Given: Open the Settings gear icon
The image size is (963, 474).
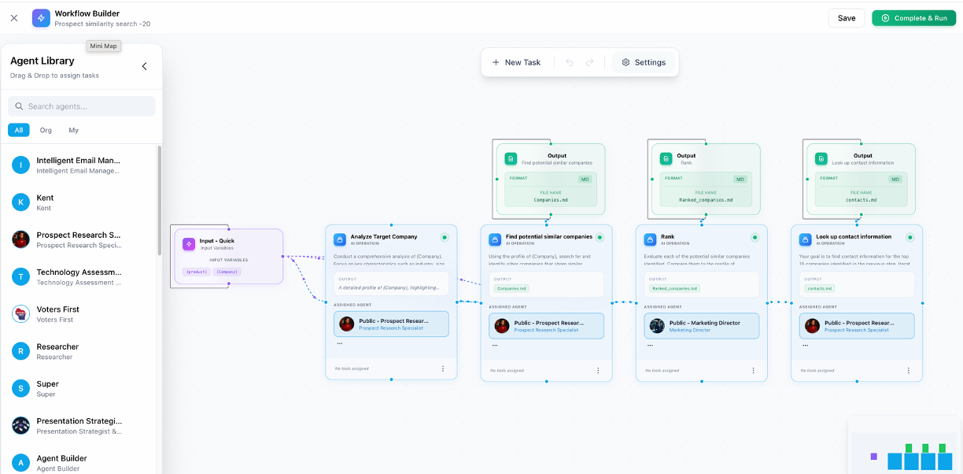Looking at the screenshot, I should pyautogui.click(x=625, y=62).
